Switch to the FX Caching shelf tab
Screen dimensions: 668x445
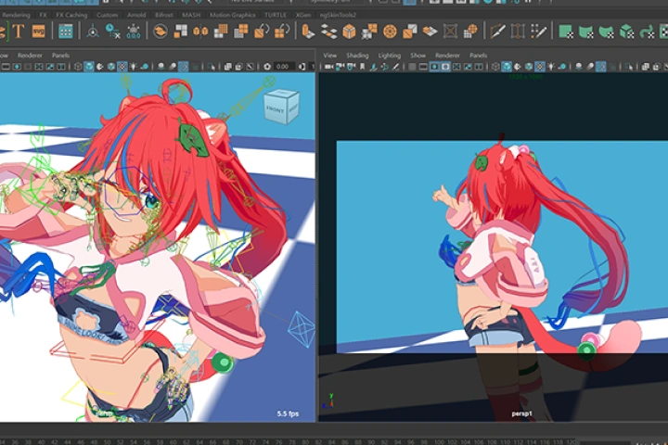pos(71,15)
